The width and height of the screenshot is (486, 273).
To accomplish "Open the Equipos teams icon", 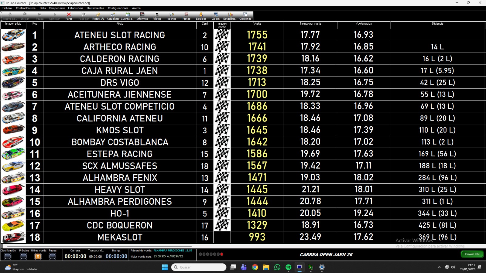I will click(x=201, y=16).
